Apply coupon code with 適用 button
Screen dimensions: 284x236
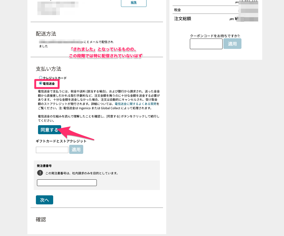pos(232,44)
